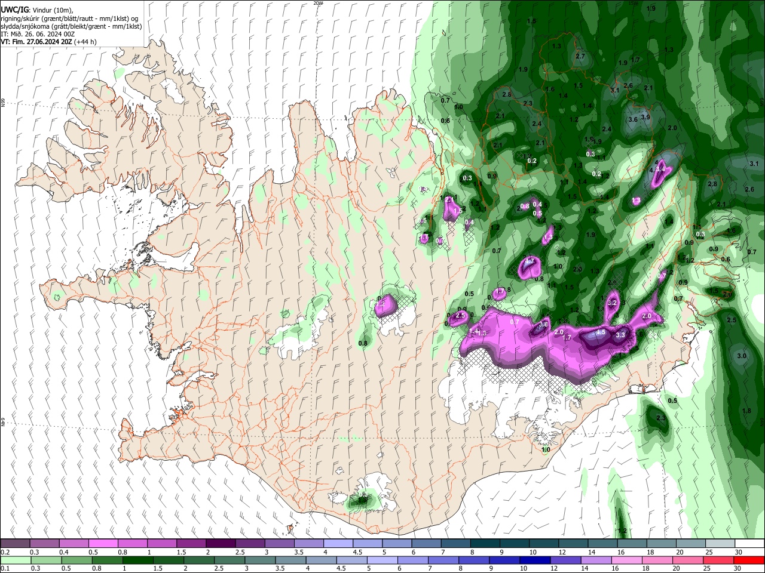765x573 pixels.
Task: Select the 2.5 swatch in the purple scale
Action: 249,544
